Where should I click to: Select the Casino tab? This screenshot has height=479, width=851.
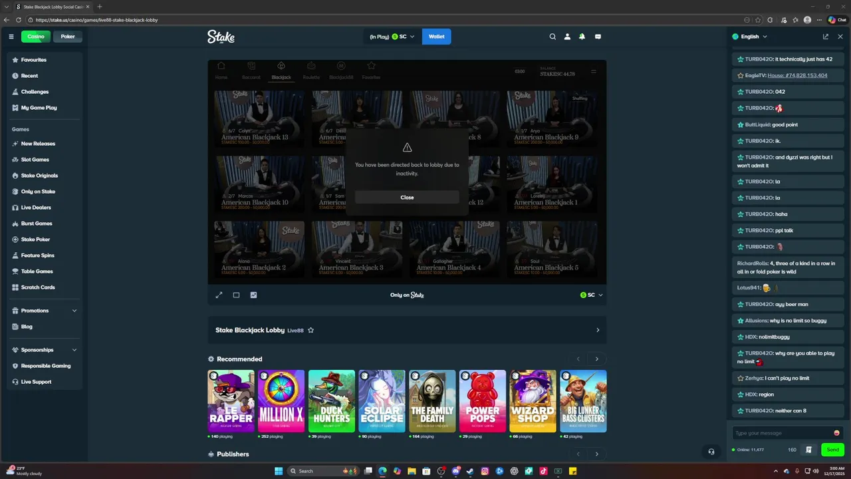pos(36,37)
